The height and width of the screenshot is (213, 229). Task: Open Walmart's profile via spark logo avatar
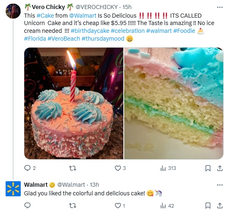coord(13,189)
